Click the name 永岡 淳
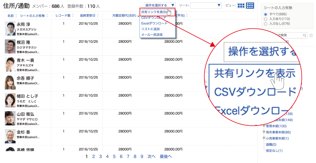 [x=23, y=25]
